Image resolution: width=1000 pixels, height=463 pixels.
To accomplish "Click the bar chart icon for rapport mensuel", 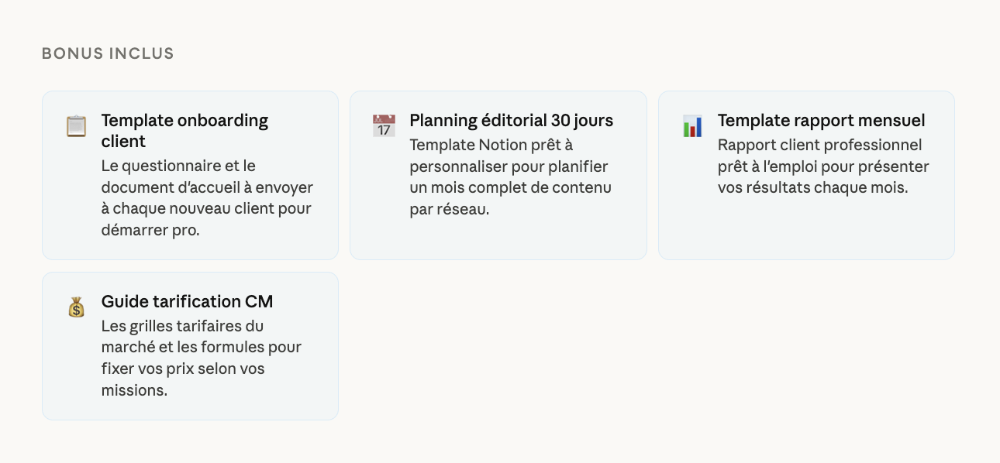I will 692,125.
